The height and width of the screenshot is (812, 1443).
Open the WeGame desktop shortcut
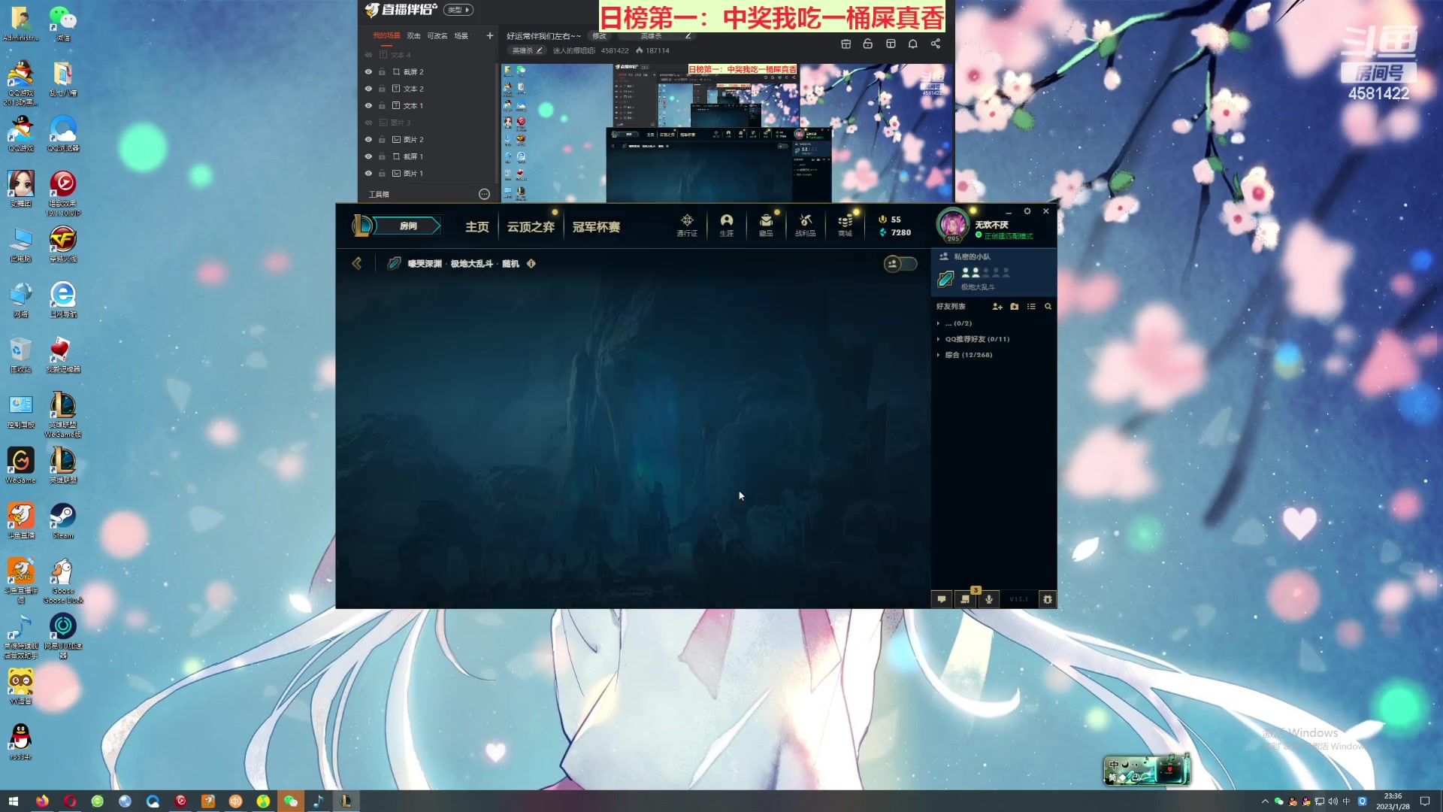pyautogui.click(x=20, y=465)
